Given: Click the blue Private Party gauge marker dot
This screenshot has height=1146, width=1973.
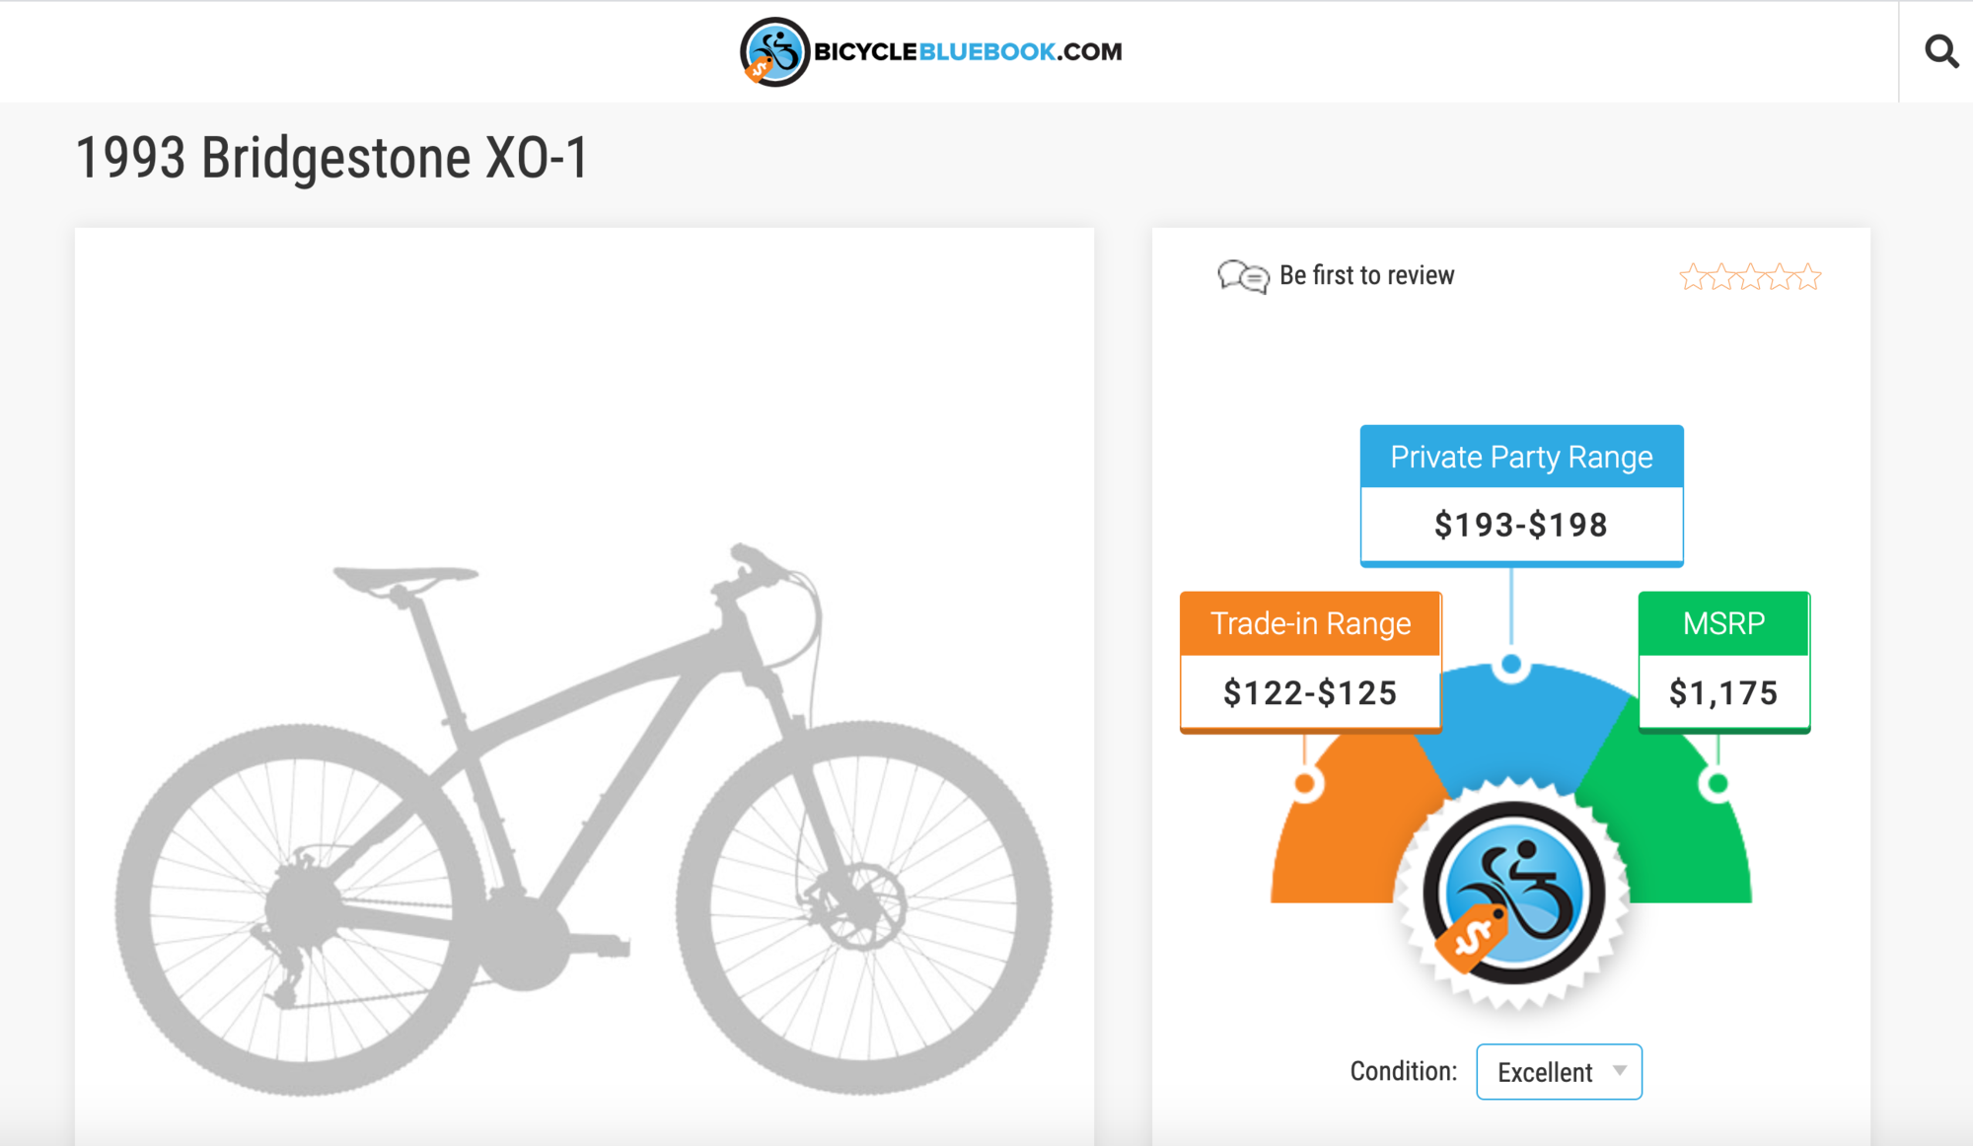Looking at the screenshot, I should [1511, 665].
